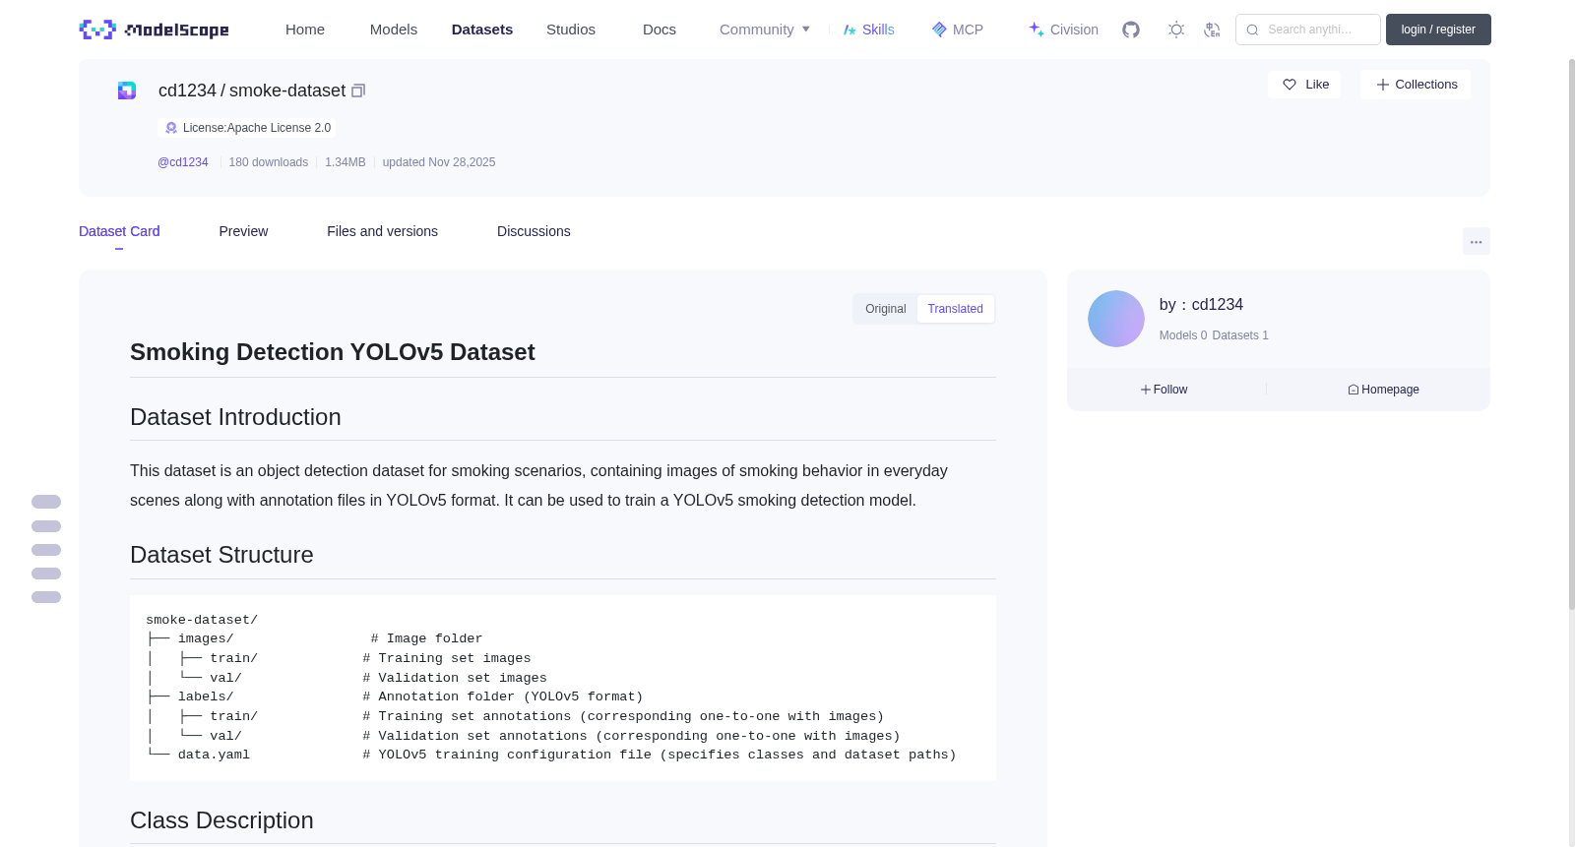Click 'Smoking Detection YOLOv5 Dataset' title
Image resolution: width=1575 pixels, height=847 pixels.
click(x=333, y=352)
